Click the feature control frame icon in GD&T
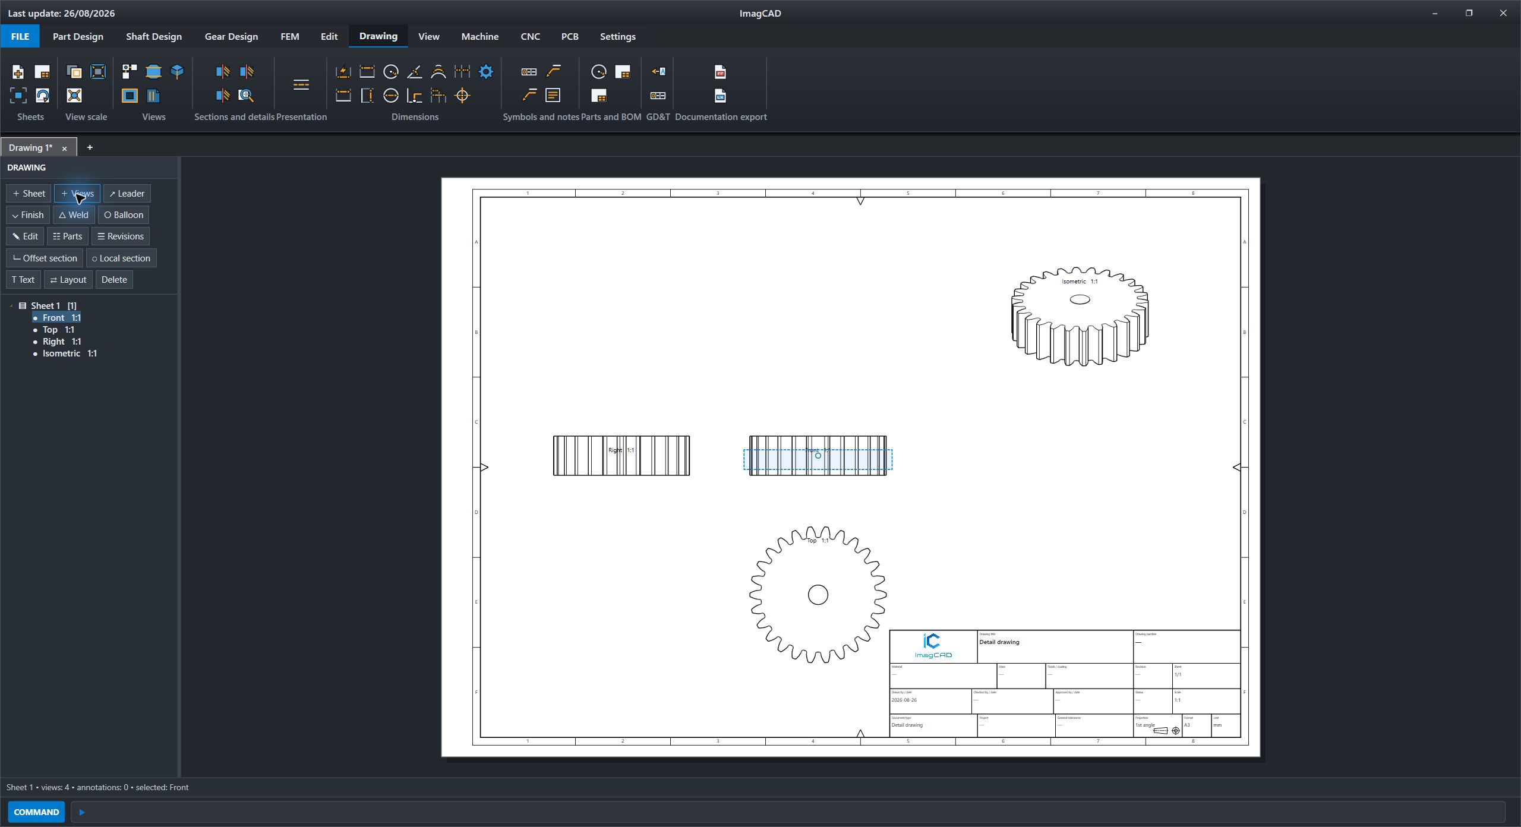 pyautogui.click(x=658, y=95)
